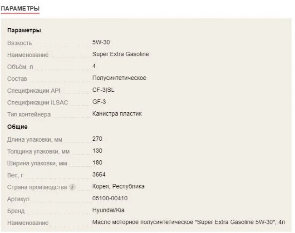Click the Корея, Республика country value

pyautogui.click(x=118, y=186)
